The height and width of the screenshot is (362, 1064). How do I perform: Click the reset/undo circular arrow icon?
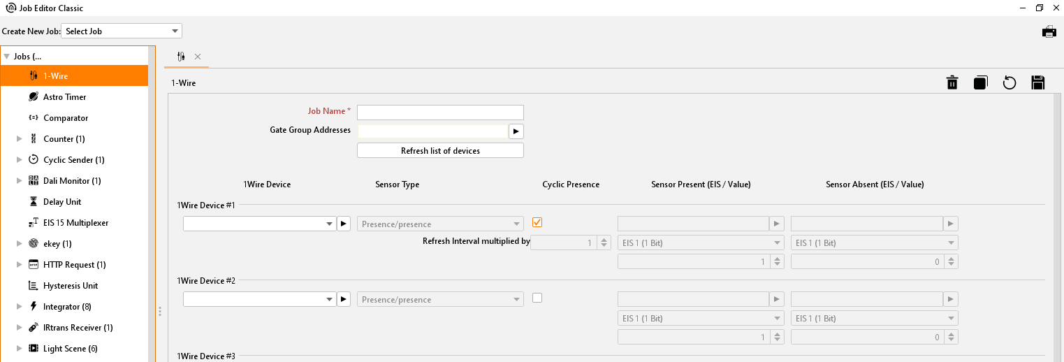[x=1009, y=83]
